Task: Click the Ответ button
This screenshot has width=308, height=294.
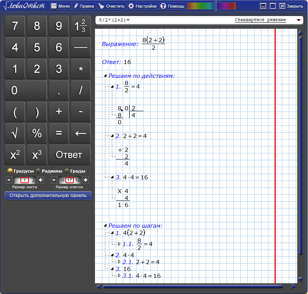Action: click(70, 154)
